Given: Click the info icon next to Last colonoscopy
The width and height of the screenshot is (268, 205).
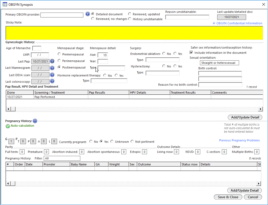Looking at the screenshot, I should point(52,81).
